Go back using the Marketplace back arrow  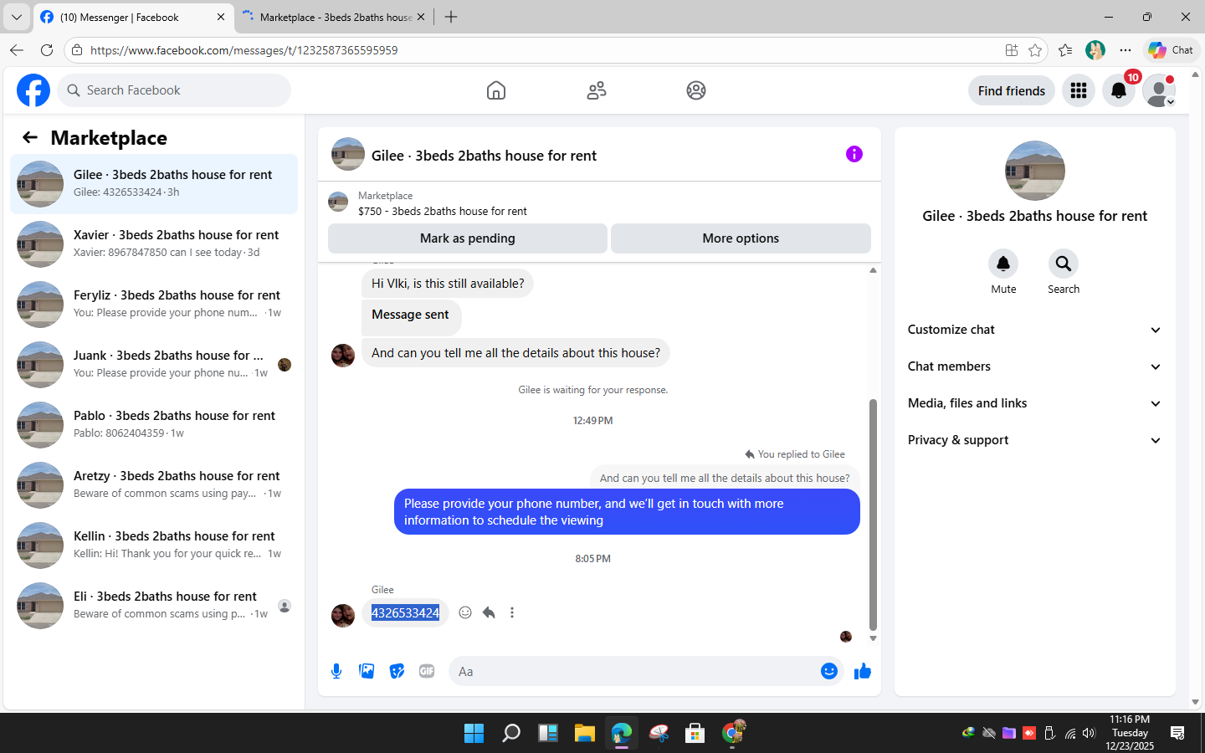[x=30, y=137]
